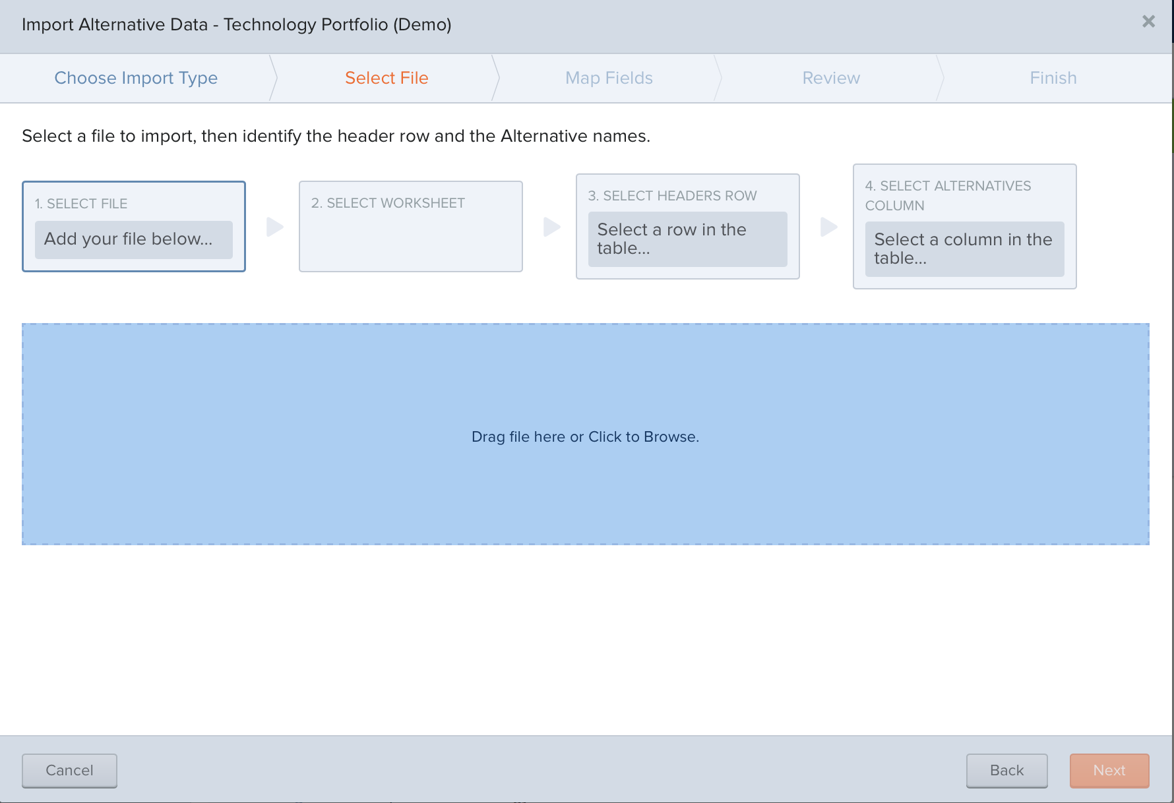Go to the Choose Import Type step
The height and width of the screenshot is (803, 1174).
(136, 78)
